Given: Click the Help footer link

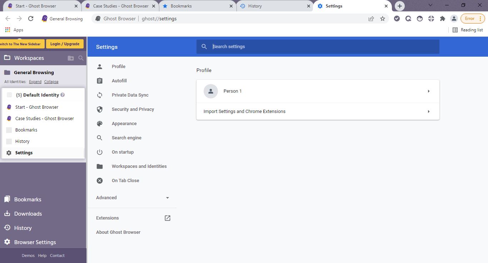Looking at the screenshot, I should pos(42,256).
